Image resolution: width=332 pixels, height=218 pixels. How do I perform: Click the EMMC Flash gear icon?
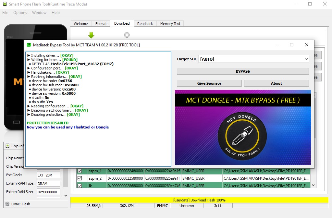(7, 204)
